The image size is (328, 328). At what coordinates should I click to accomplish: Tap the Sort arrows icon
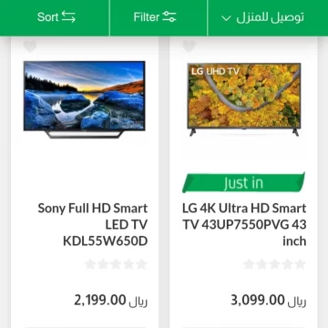68,16
